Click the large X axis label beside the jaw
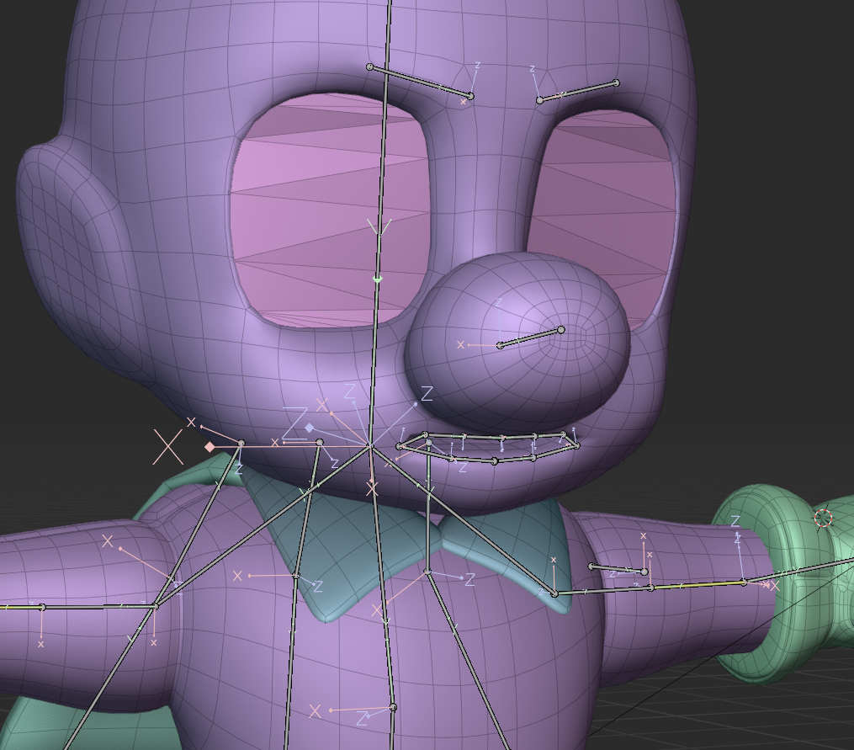Screen dimensions: 854x750 coord(168,446)
